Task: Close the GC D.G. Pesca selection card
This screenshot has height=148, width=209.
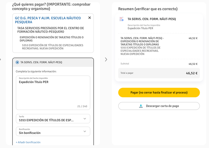Action: (89, 18)
